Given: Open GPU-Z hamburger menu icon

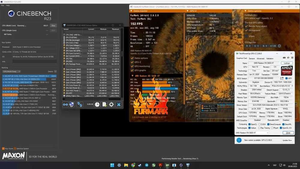Looking at the screenshot, I should (x=292, y=58).
